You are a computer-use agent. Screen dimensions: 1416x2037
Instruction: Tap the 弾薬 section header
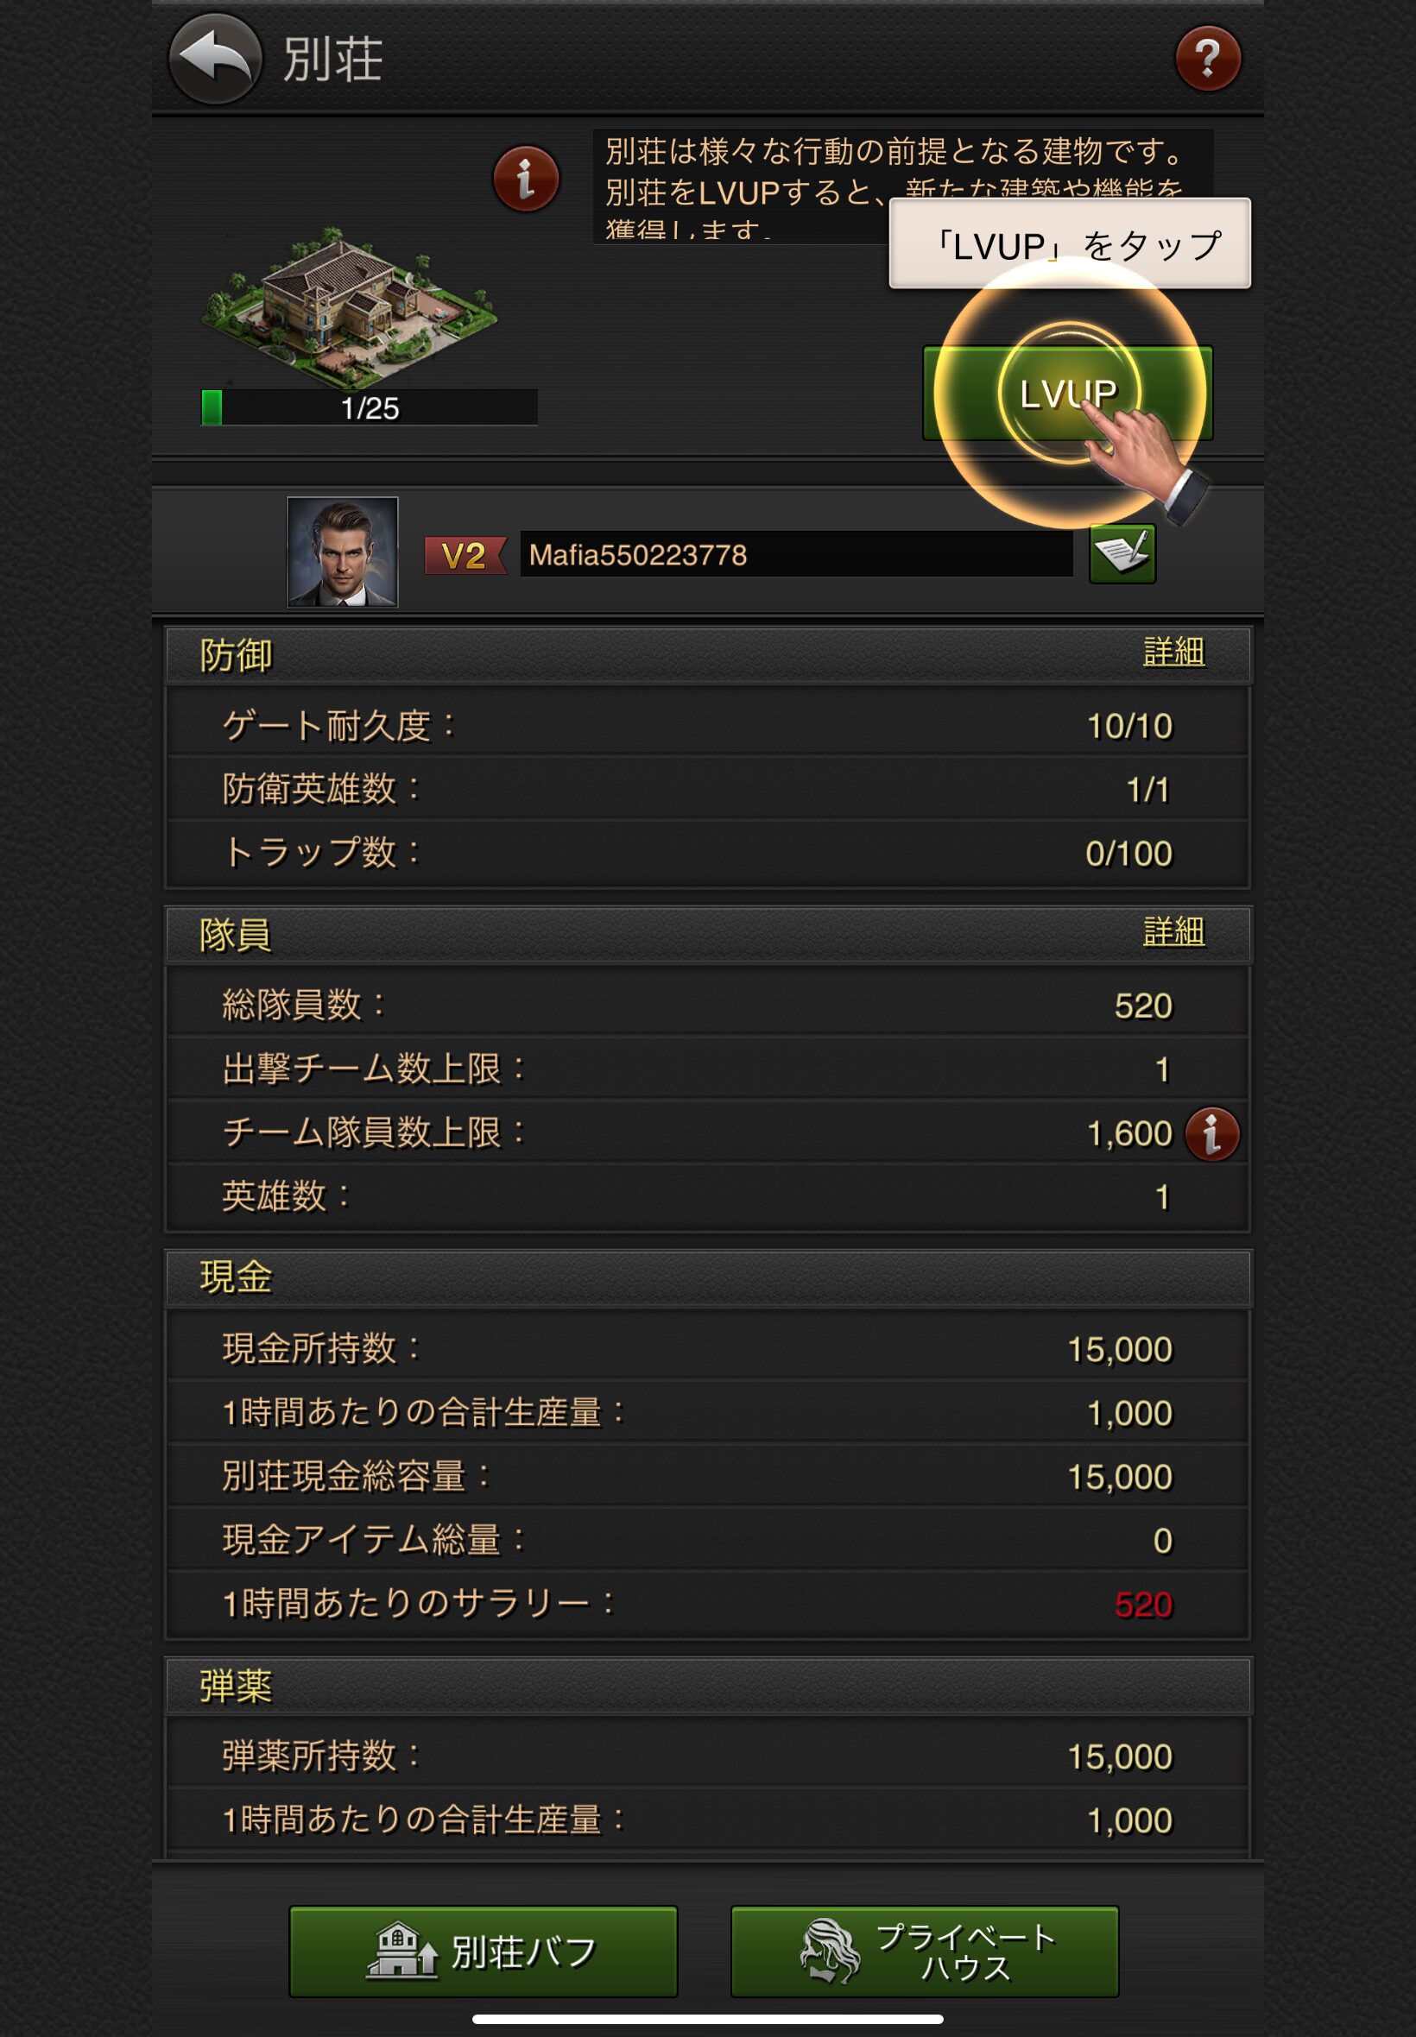(708, 1685)
